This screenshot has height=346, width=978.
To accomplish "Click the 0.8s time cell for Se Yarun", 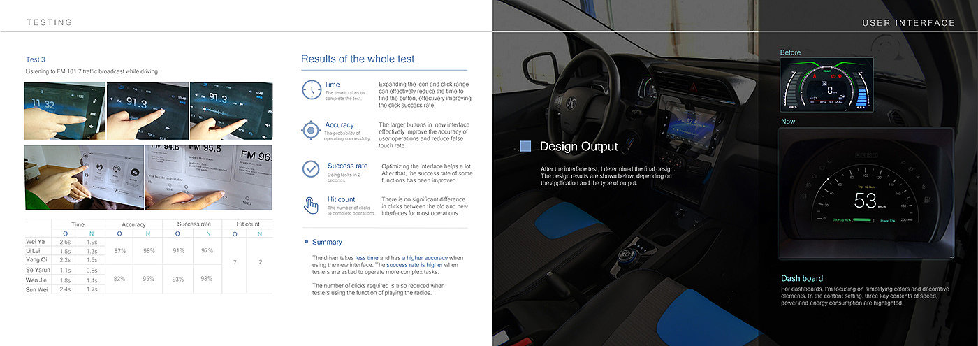I will pyautogui.click(x=92, y=270).
